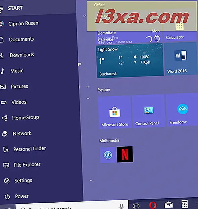Click the hamburger menu icon beside START
The image size is (198, 209).
click(x=1, y=9)
